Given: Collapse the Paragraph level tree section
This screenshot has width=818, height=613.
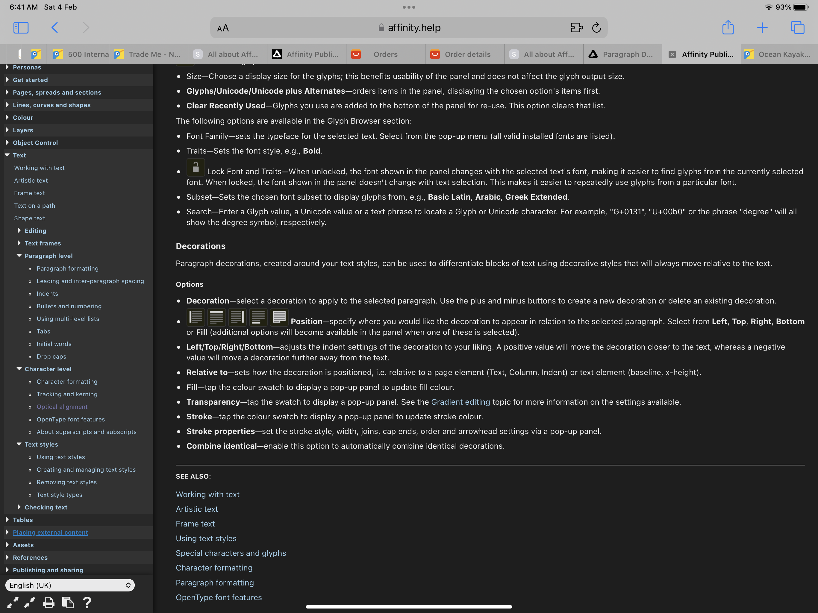Looking at the screenshot, I should click(19, 256).
